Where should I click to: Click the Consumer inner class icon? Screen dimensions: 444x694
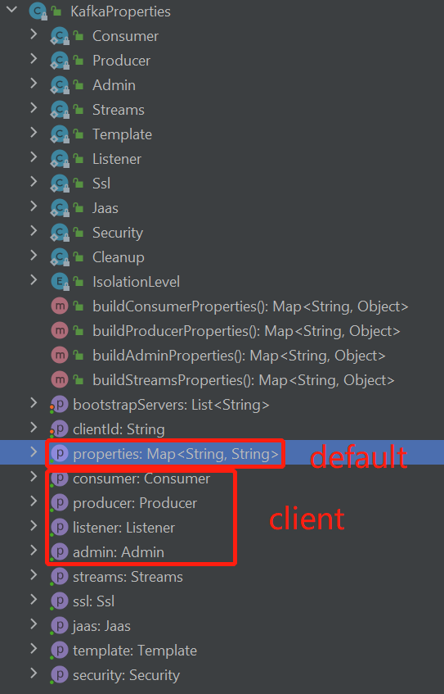[60, 36]
